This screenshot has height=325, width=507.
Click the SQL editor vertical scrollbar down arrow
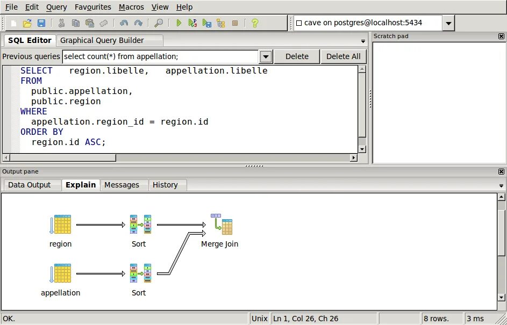pos(362,149)
